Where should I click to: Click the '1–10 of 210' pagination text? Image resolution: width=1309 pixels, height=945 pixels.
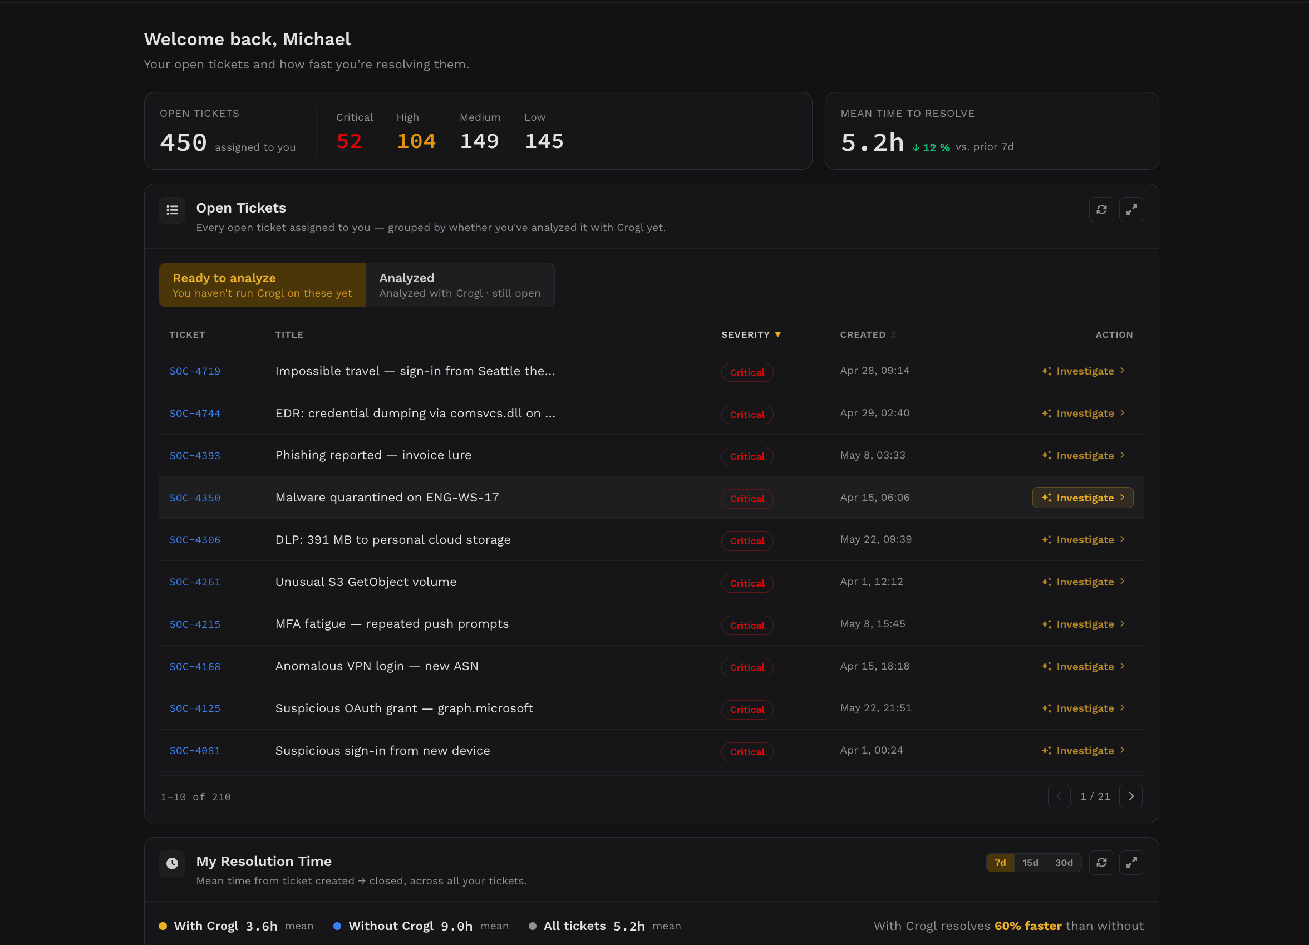click(x=195, y=796)
